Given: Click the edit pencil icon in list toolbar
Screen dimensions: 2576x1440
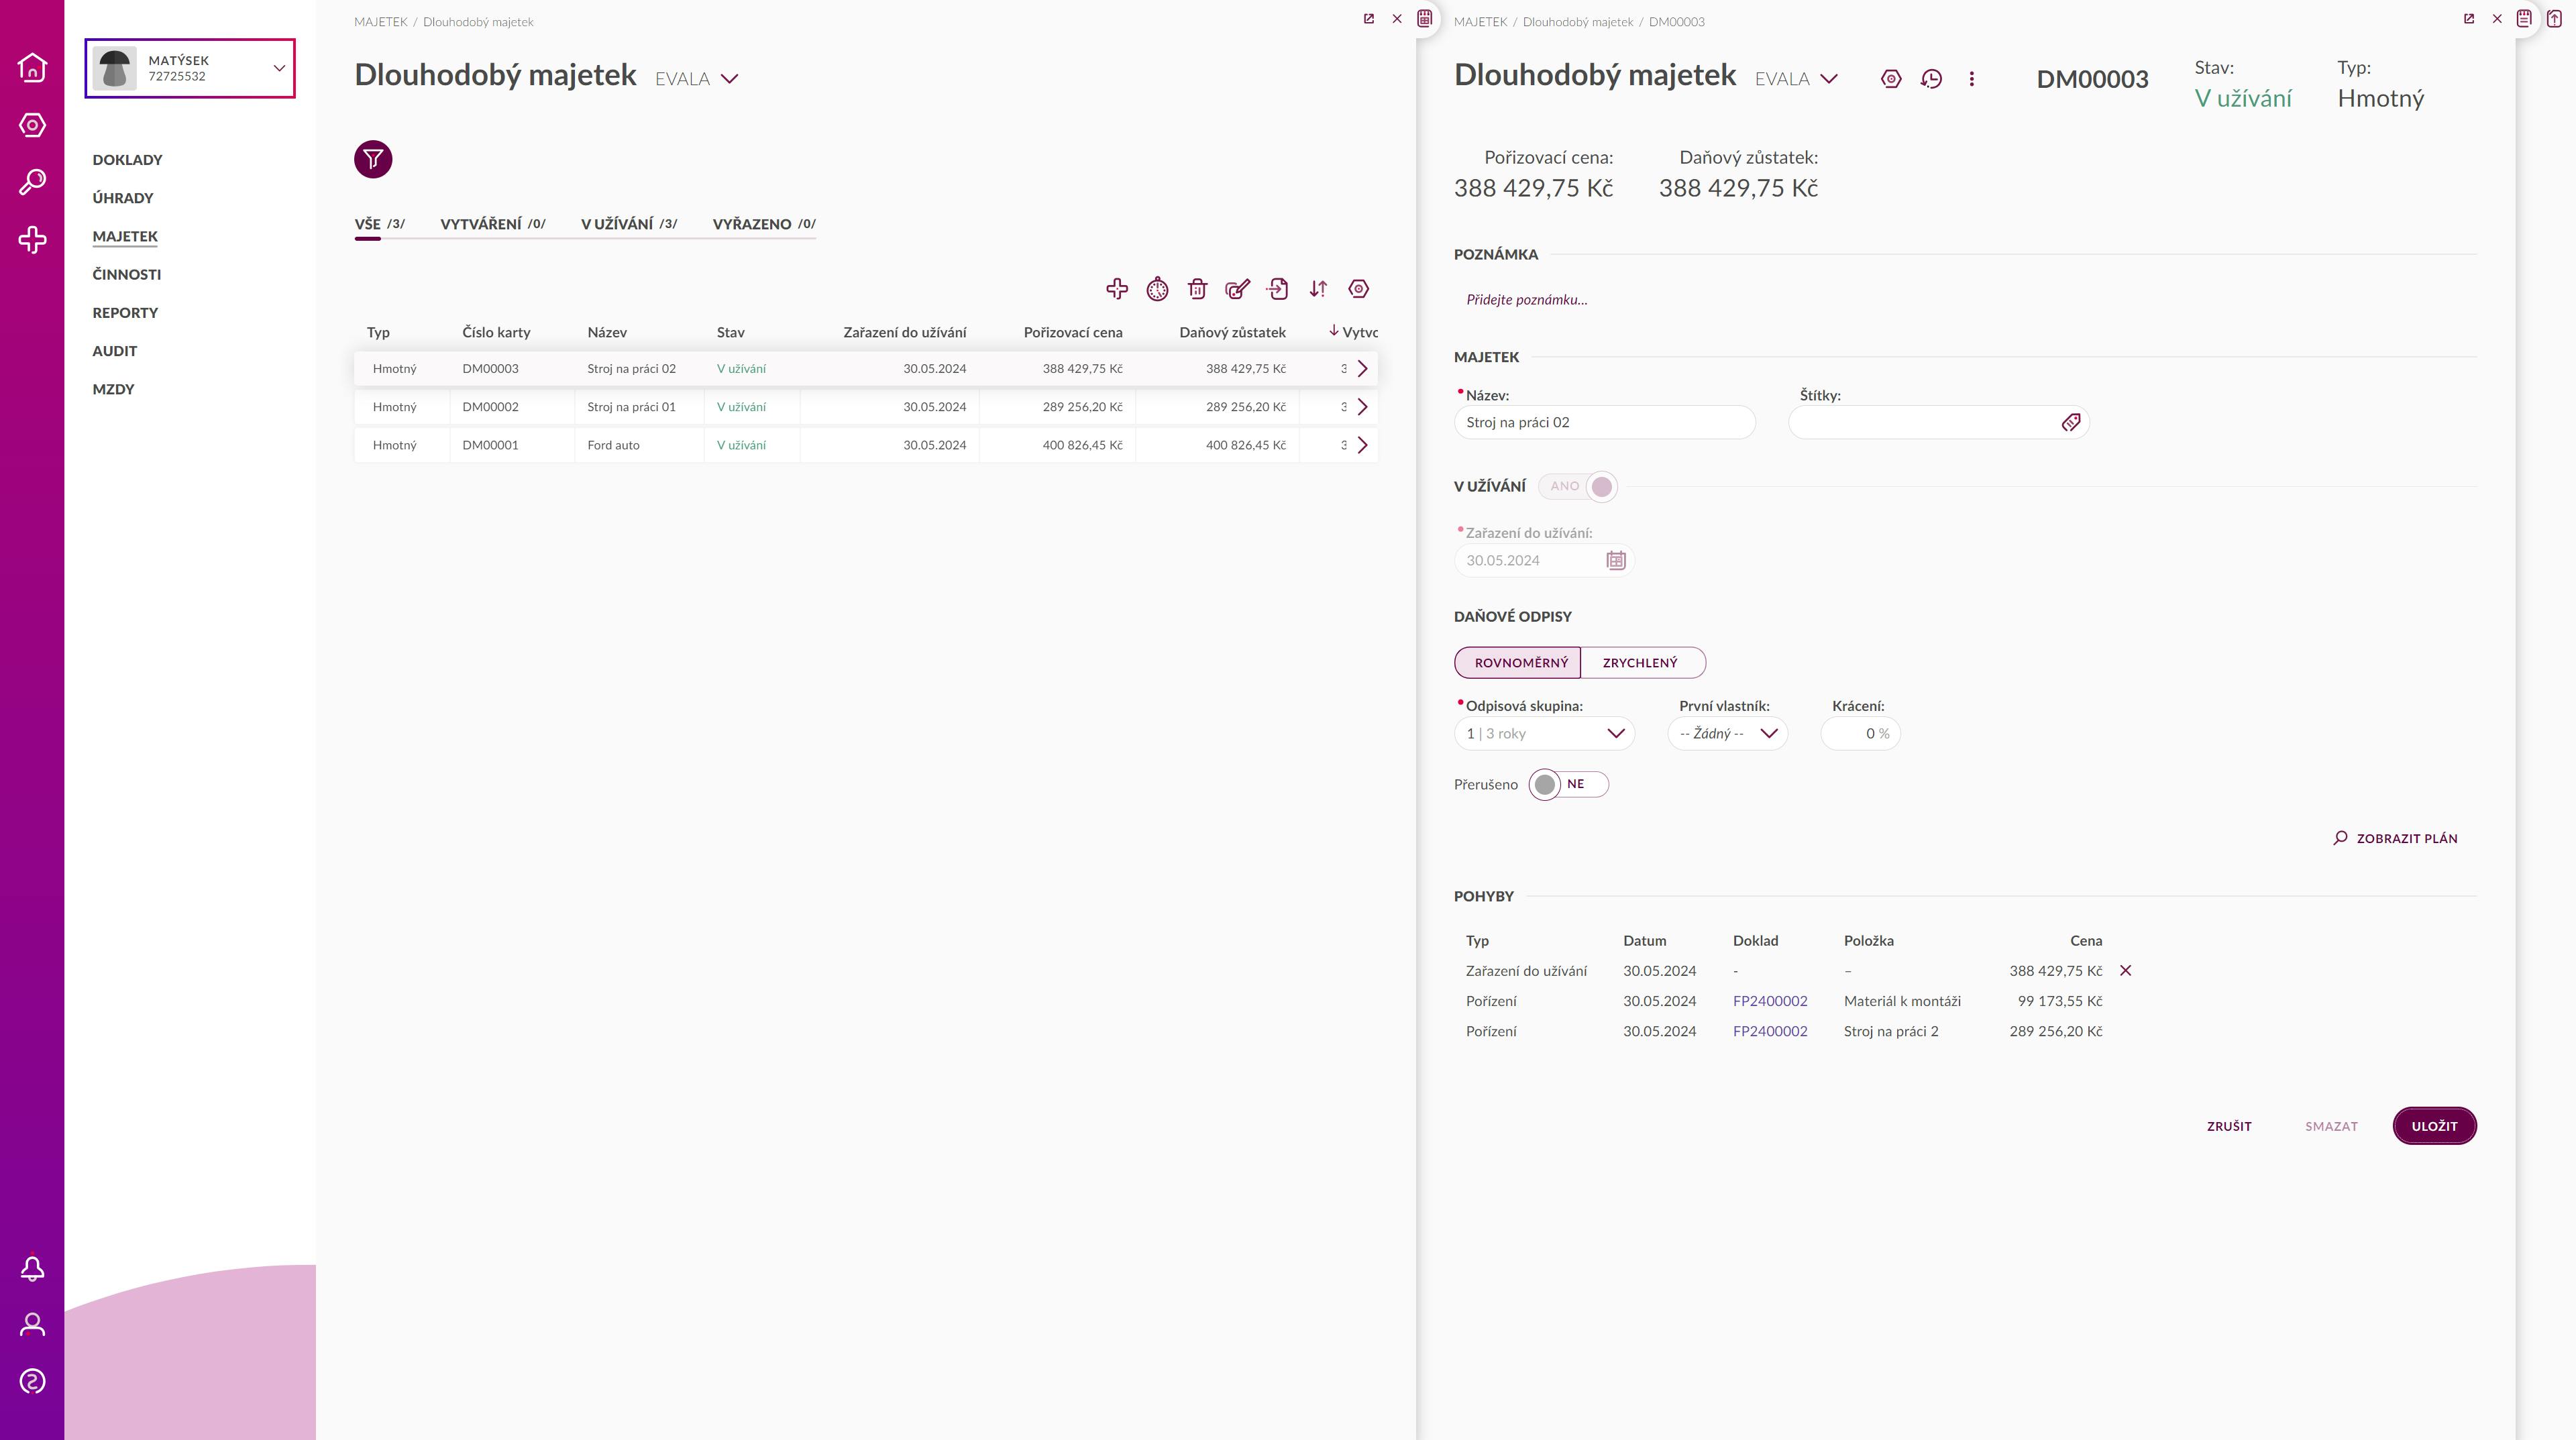Looking at the screenshot, I should tap(1238, 289).
